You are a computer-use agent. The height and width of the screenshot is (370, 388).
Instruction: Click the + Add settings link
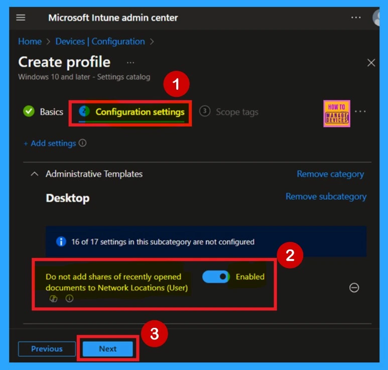click(50, 143)
